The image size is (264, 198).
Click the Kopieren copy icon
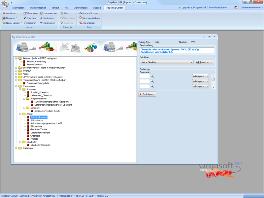25,23
